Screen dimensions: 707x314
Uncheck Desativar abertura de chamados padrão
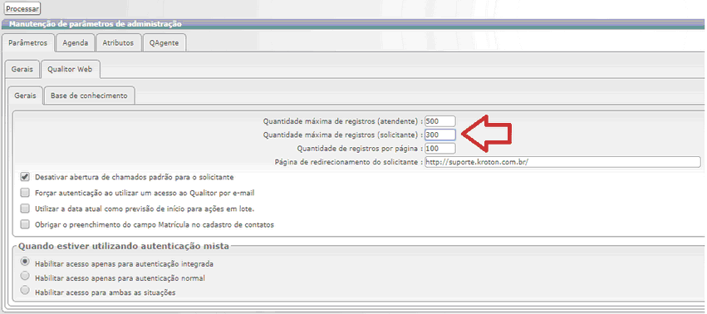tap(25, 177)
